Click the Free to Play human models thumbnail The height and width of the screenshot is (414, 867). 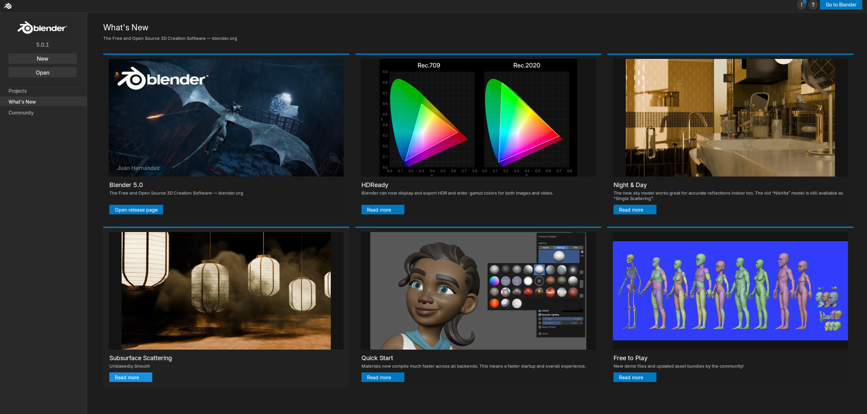click(730, 291)
